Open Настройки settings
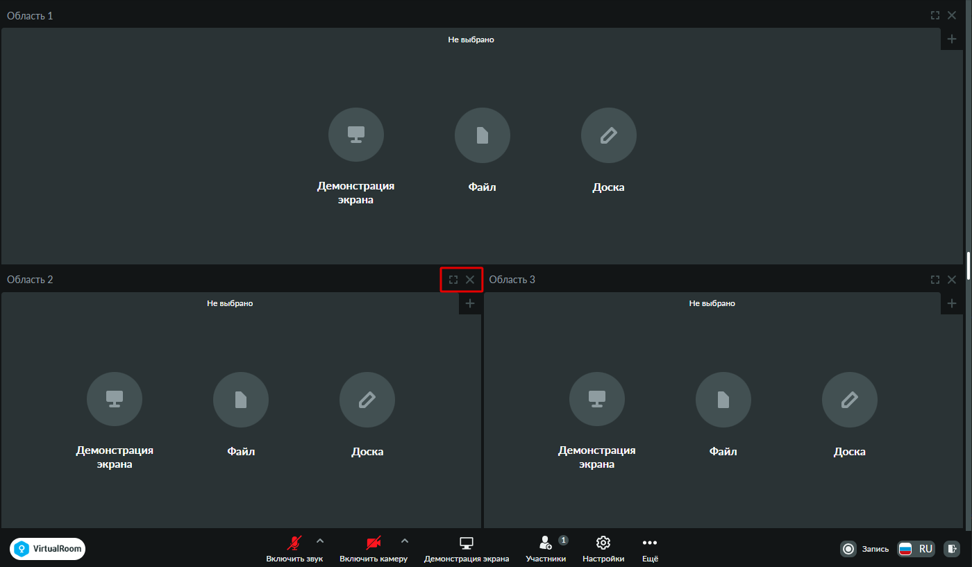This screenshot has width=972, height=567. click(x=603, y=549)
